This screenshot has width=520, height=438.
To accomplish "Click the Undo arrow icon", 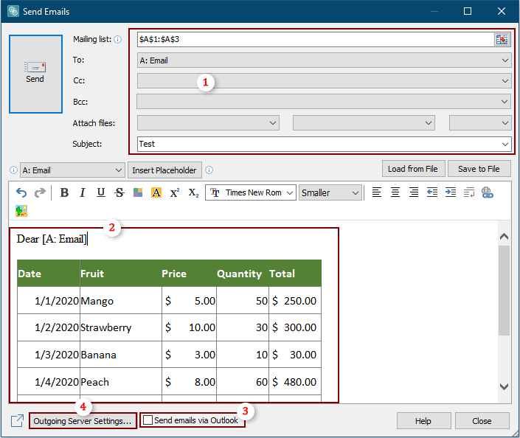I will click(21, 193).
